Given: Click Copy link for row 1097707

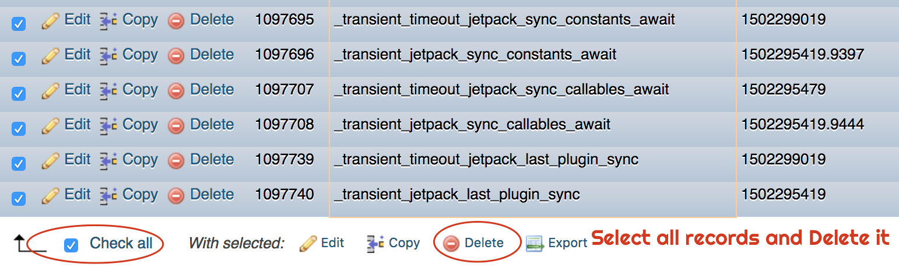Looking at the screenshot, I should pyautogui.click(x=140, y=90).
